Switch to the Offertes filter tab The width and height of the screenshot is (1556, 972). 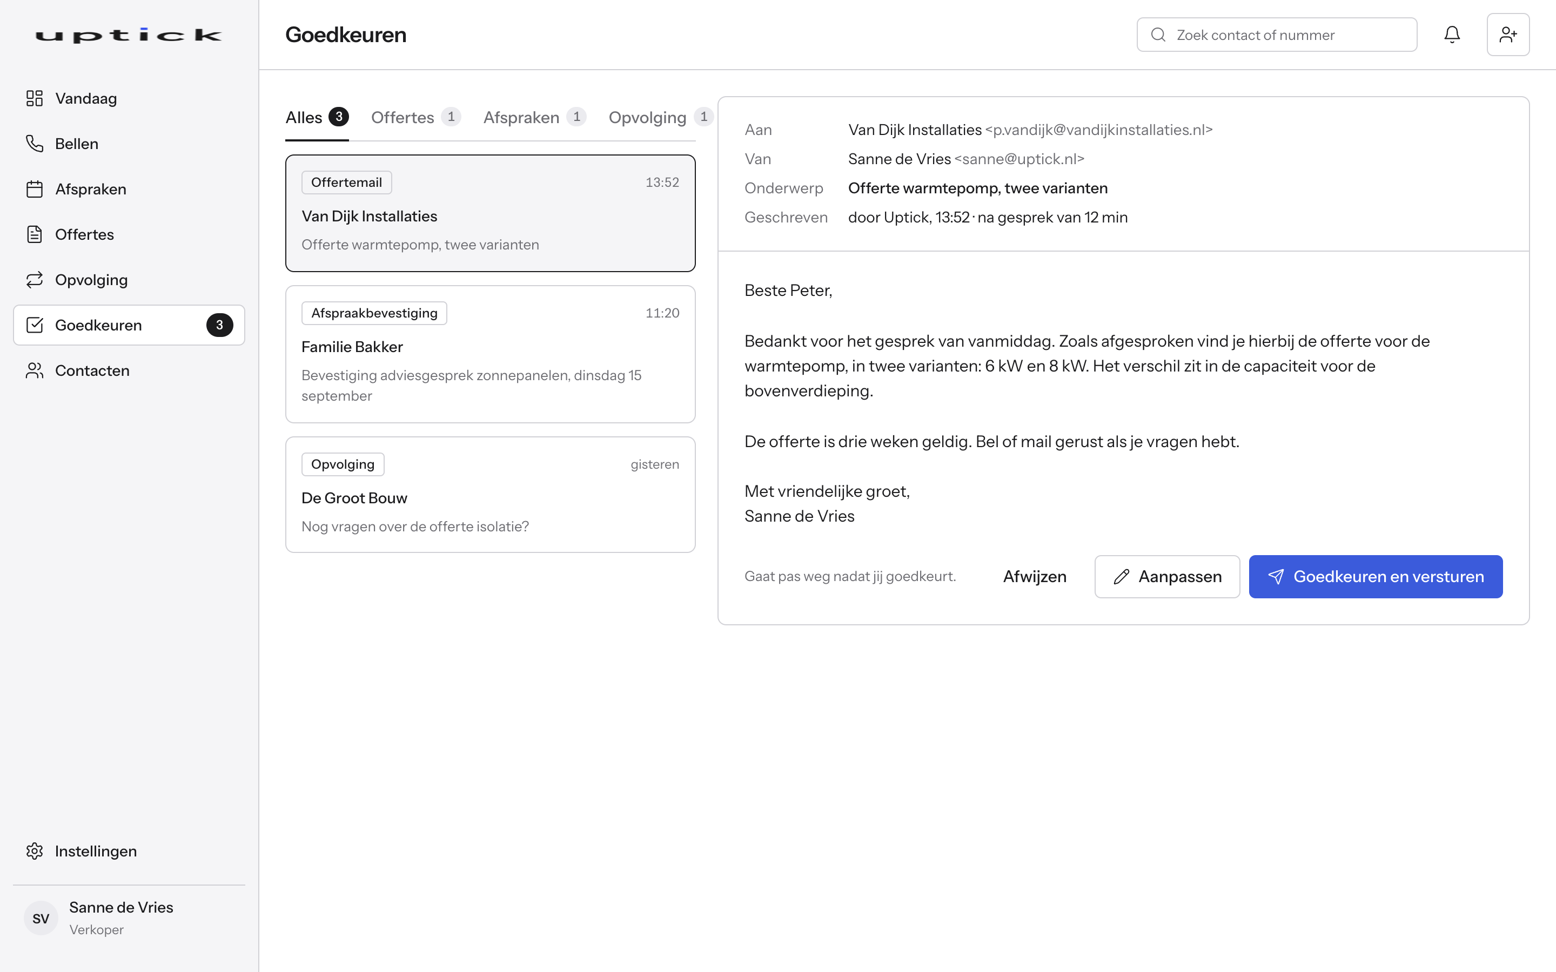[416, 118]
